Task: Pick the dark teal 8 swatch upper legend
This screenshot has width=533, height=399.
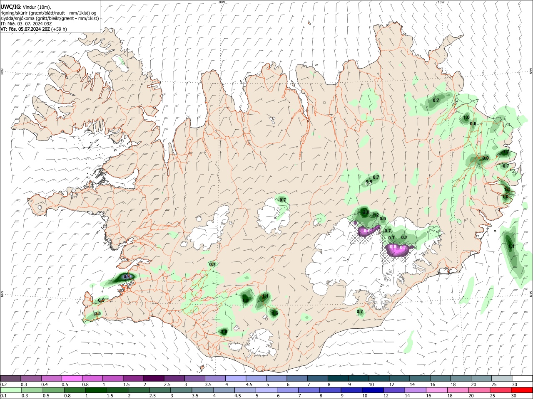Action: click(338, 378)
